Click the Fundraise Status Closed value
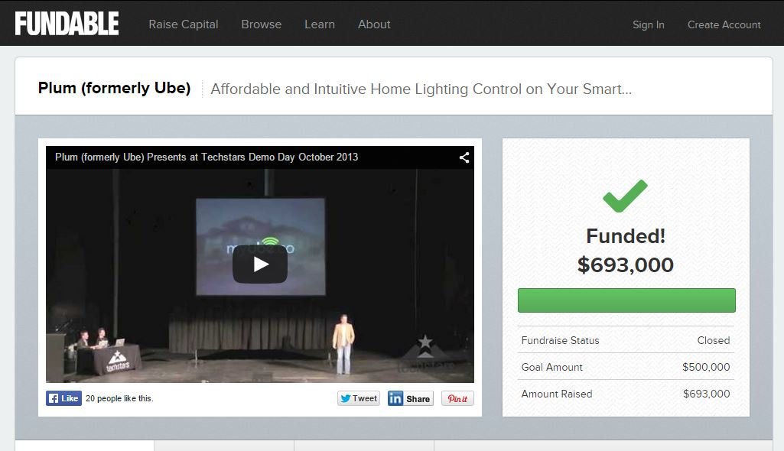 pos(714,340)
